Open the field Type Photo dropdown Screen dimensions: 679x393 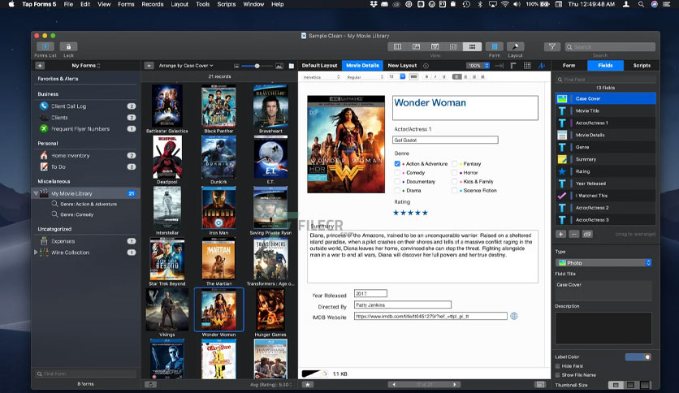pyautogui.click(x=603, y=263)
